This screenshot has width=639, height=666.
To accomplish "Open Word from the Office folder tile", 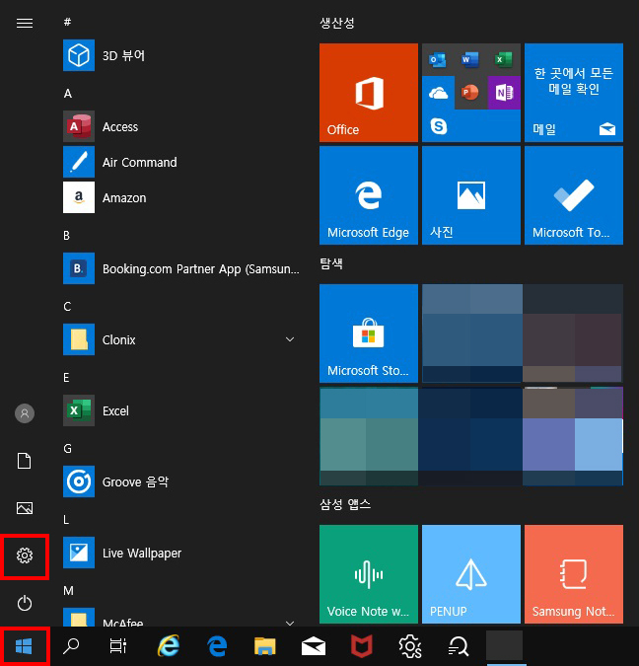I will click(470, 59).
